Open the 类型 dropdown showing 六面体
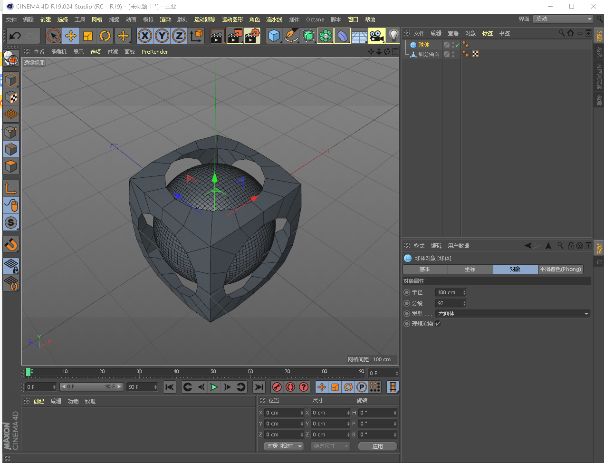 513,314
